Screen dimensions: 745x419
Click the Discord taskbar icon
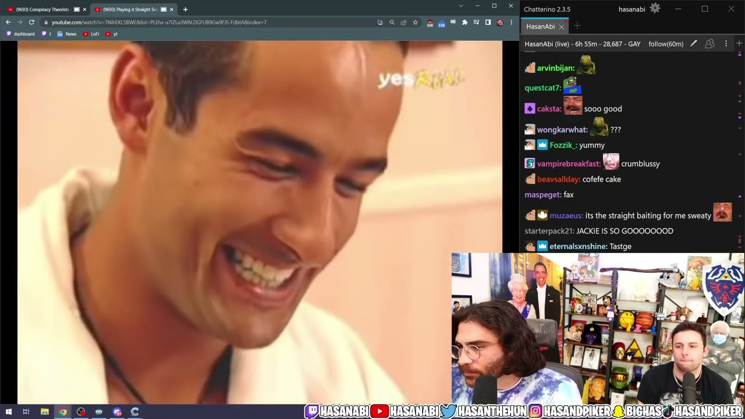click(x=116, y=411)
